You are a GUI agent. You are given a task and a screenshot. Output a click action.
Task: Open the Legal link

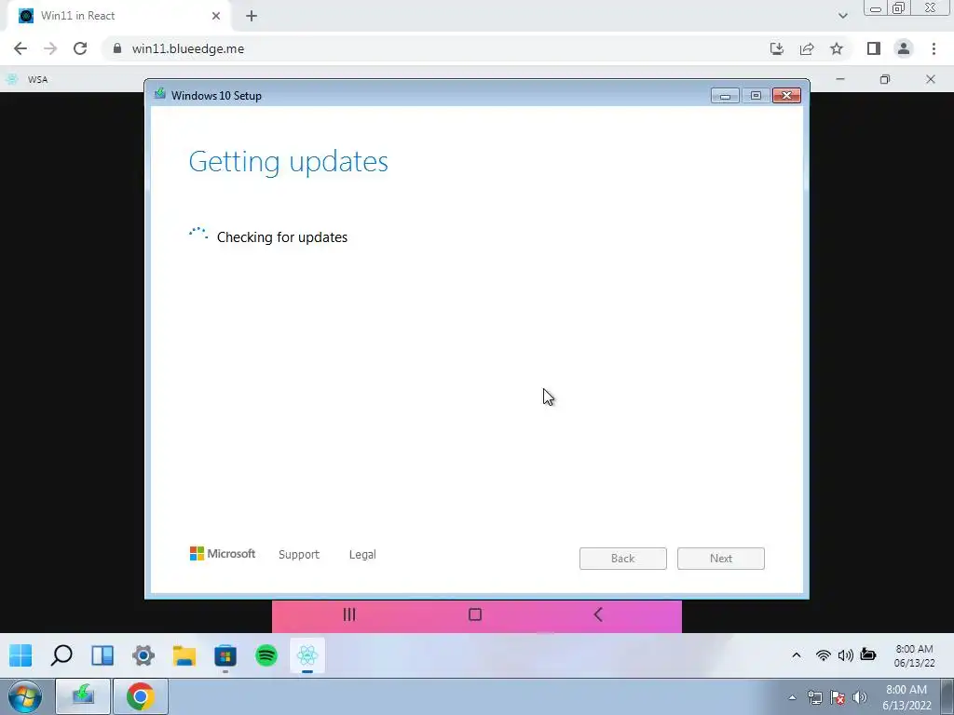pyautogui.click(x=362, y=555)
